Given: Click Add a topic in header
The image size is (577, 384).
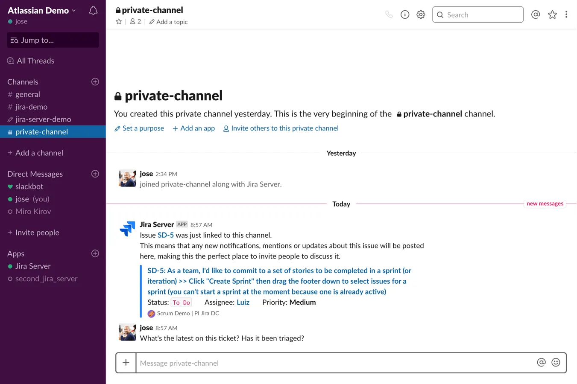Looking at the screenshot, I should point(168,22).
